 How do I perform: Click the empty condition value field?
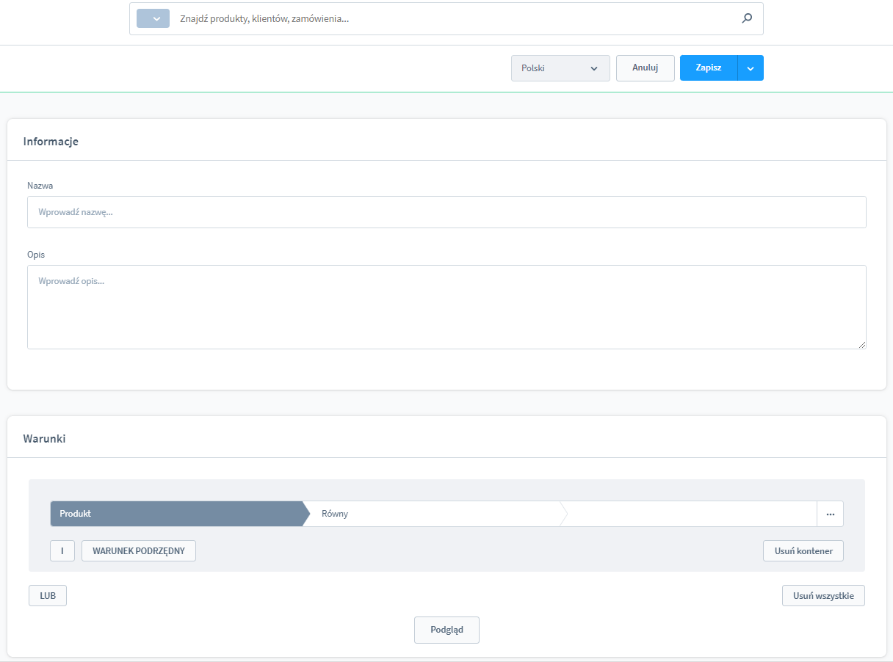click(x=690, y=514)
